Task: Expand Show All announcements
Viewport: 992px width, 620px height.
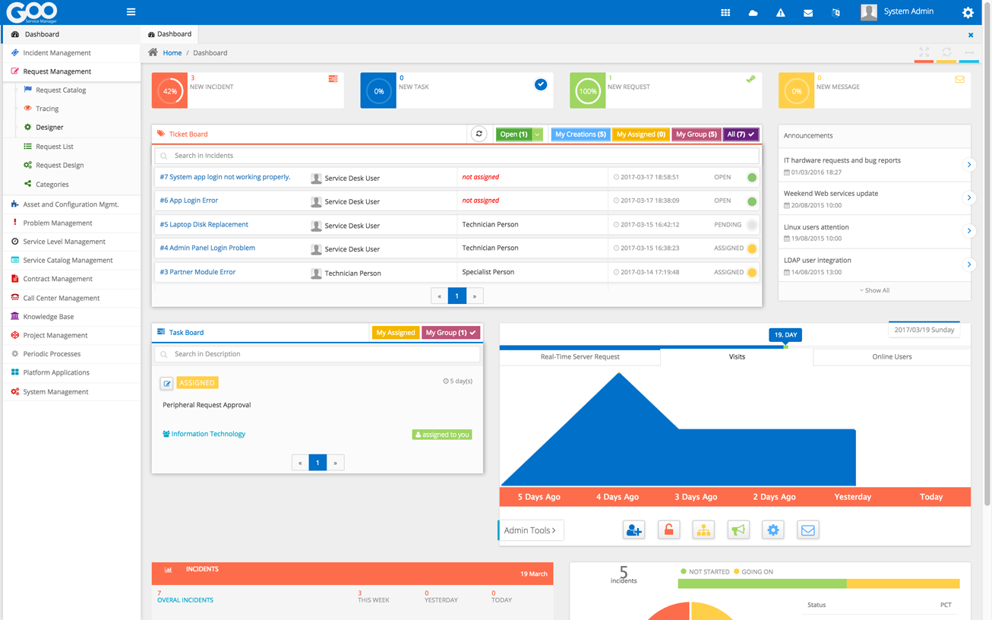Action: (874, 290)
